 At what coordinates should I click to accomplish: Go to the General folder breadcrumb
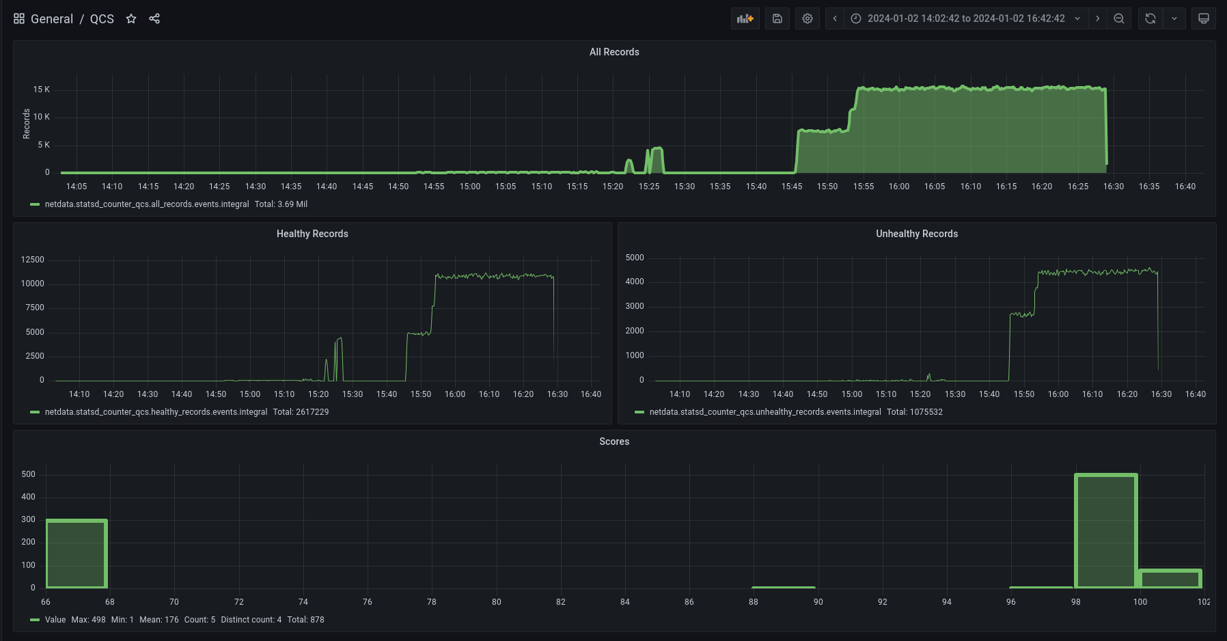[x=52, y=18]
